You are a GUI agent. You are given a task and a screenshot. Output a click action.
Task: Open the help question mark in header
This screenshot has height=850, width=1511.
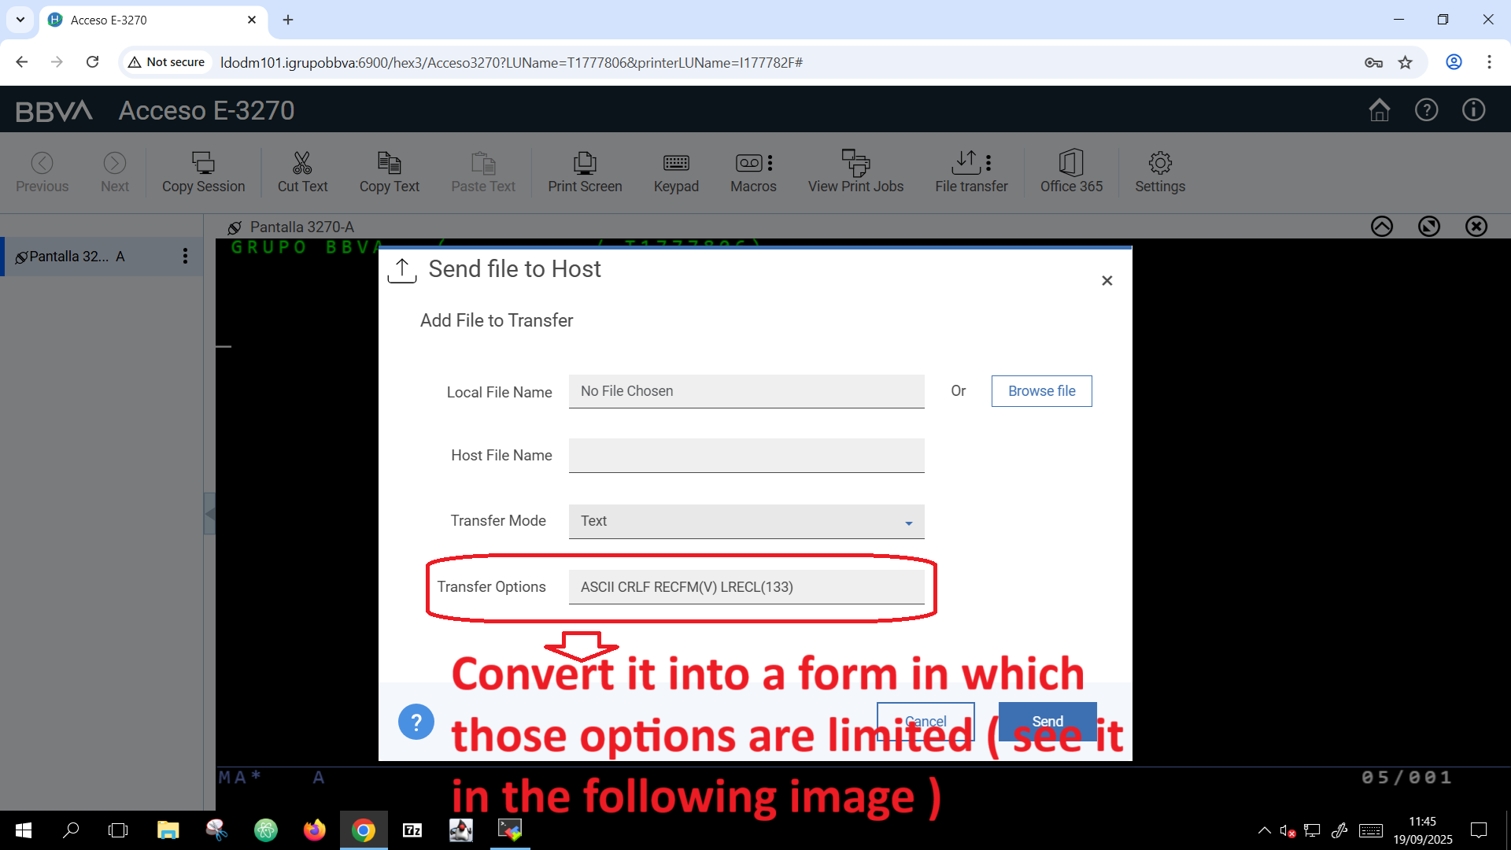pyautogui.click(x=1426, y=110)
